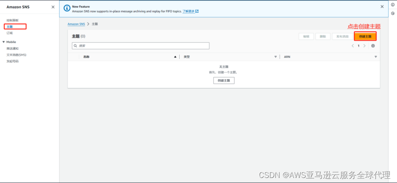Click page number 1 in pagination
Screen dimensions: 397x183
(358, 46)
